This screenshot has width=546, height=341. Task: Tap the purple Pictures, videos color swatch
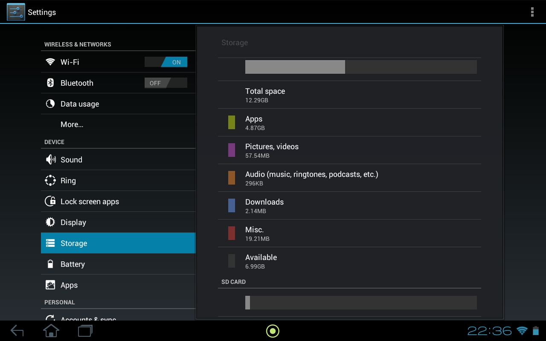click(x=232, y=150)
